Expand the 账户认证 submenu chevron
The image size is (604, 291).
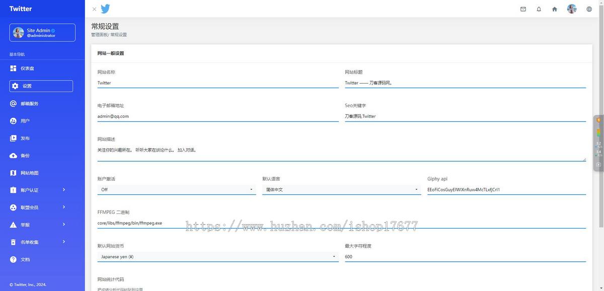64,190
